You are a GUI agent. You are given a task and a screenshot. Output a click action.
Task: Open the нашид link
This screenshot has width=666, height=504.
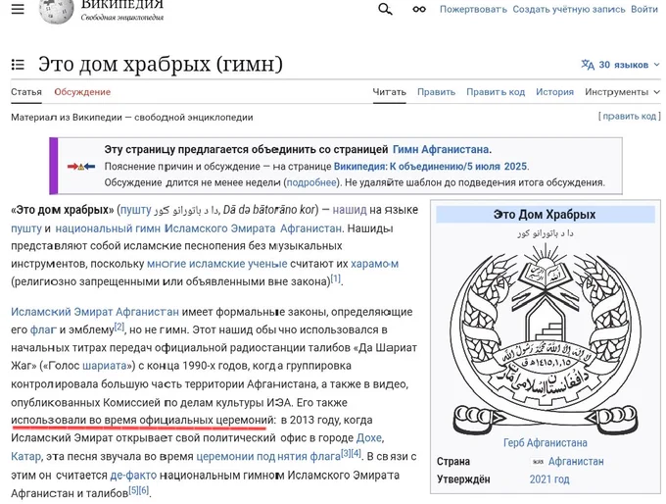pyautogui.click(x=350, y=210)
